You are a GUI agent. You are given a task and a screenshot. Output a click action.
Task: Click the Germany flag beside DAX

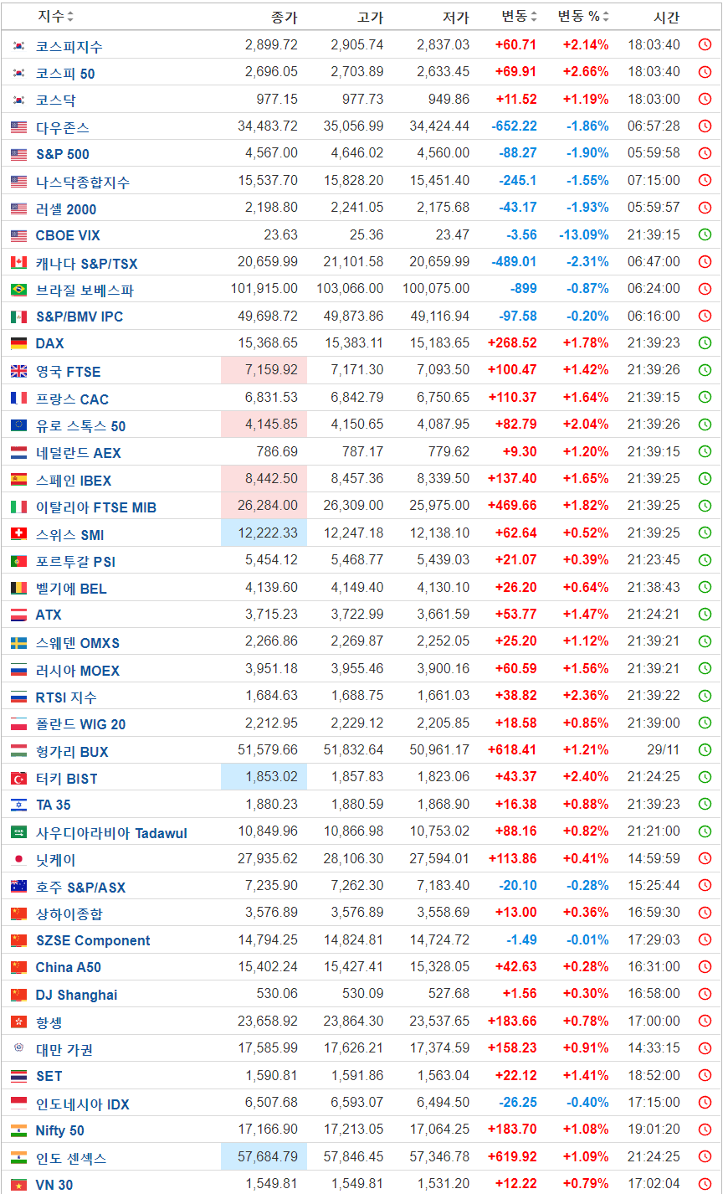pyautogui.click(x=18, y=343)
